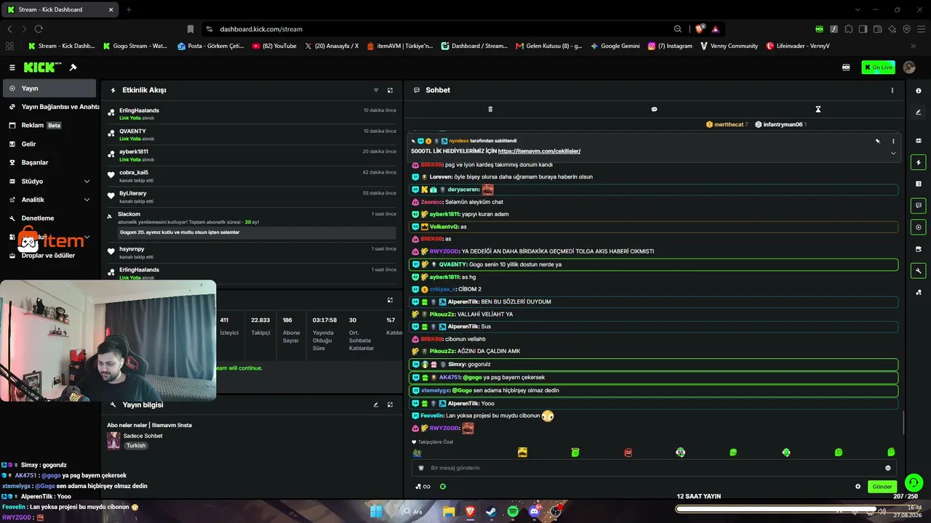Open the itemavm.com/cekilisler link in pinned message
Viewport: 931px width, 523px height.
click(x=539, y=151)
